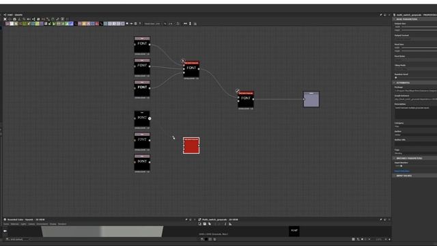Open the Tiling Mode dropdown

416,68
